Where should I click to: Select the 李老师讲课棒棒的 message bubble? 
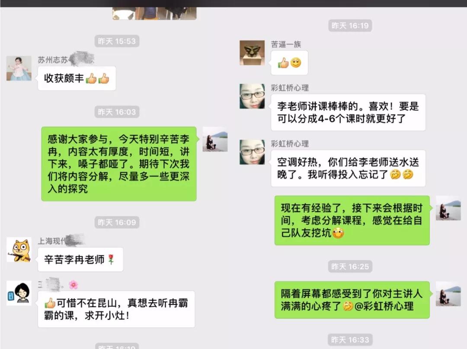348,112
